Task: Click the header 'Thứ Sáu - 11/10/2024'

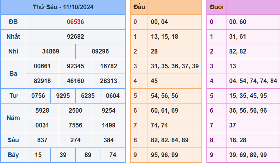Action: pos(63,7)
